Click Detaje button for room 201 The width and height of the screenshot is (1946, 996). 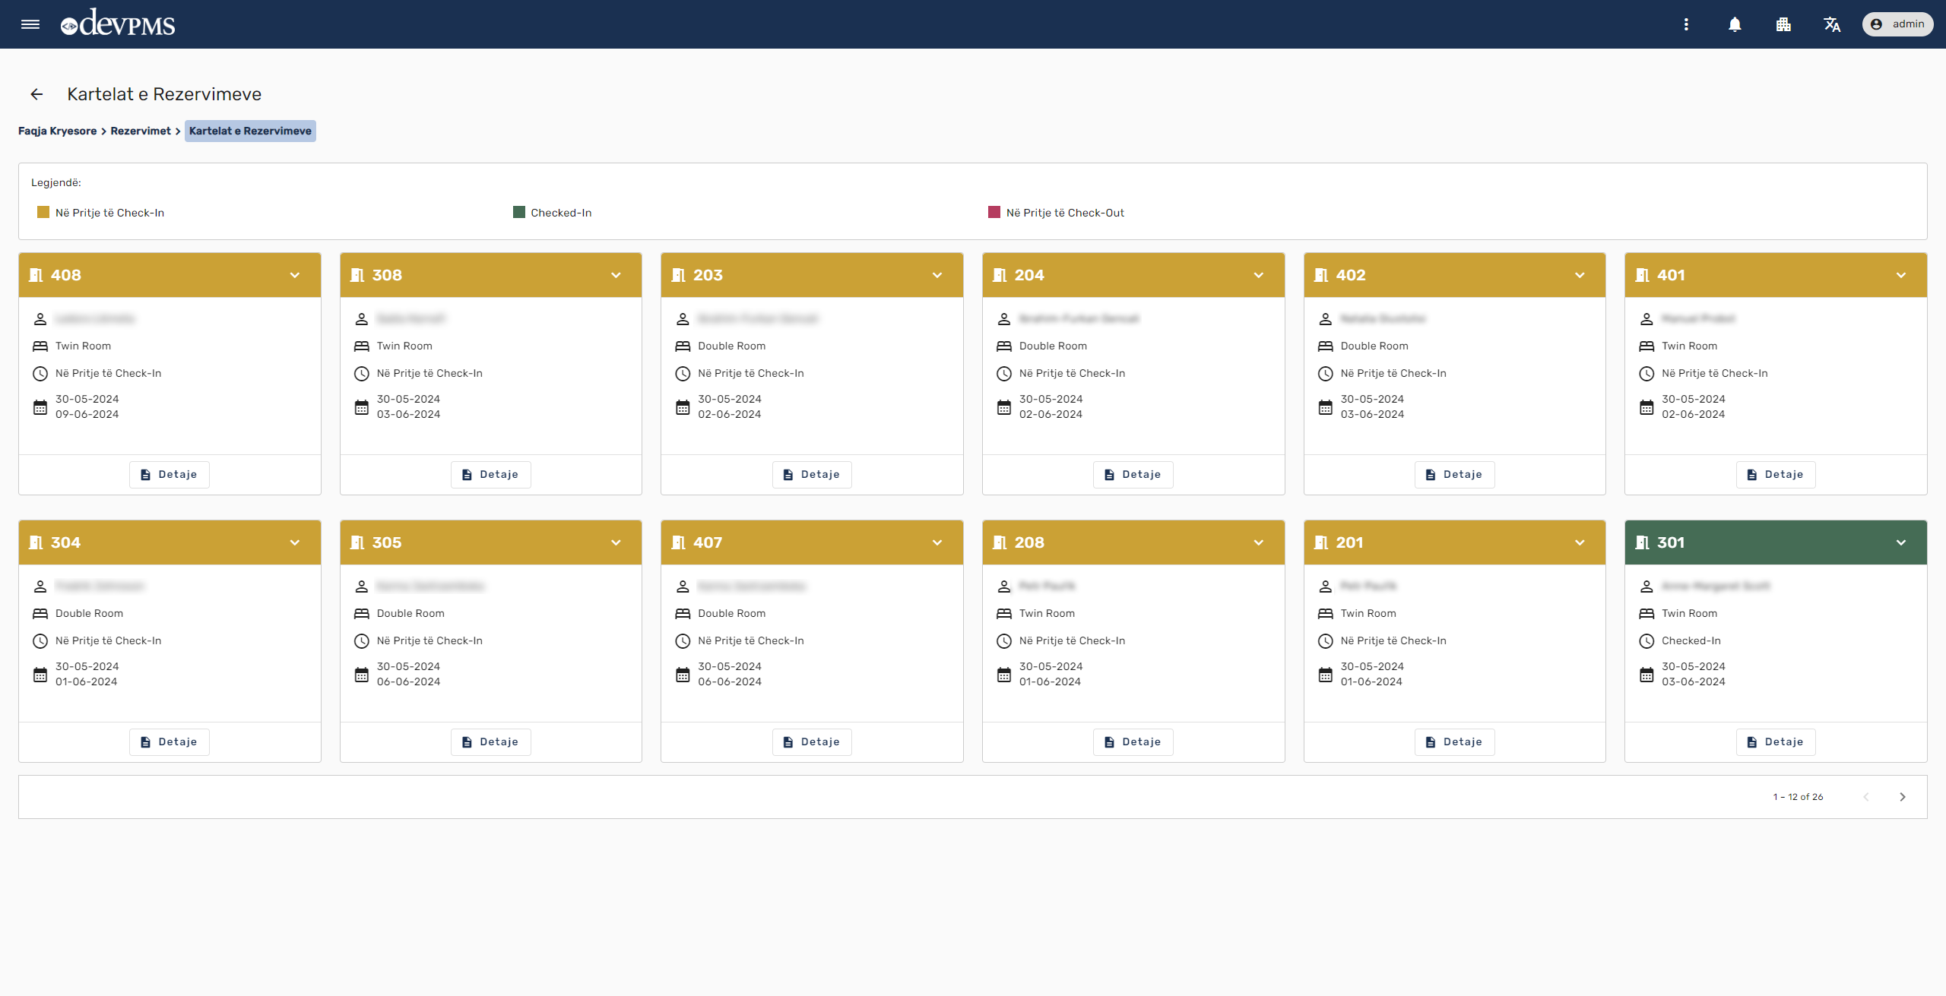(x=1454, y=741)
